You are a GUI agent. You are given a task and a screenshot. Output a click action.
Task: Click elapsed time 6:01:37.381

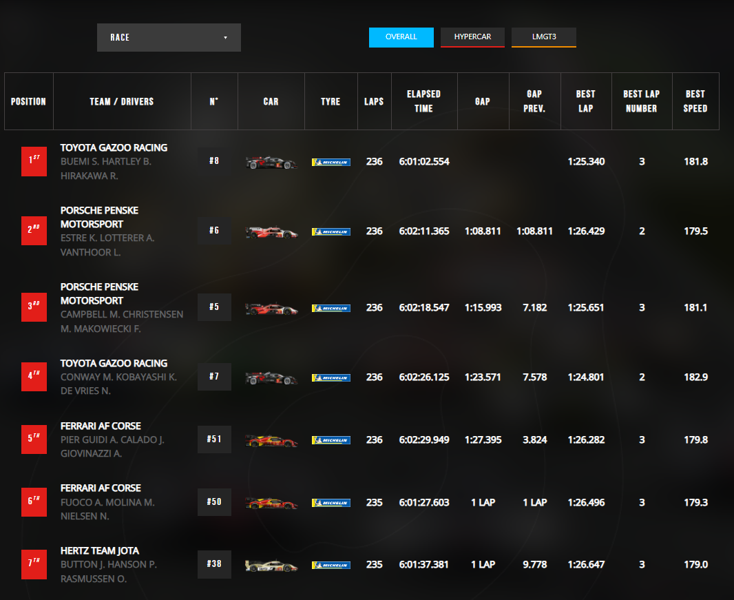point(423,565)
